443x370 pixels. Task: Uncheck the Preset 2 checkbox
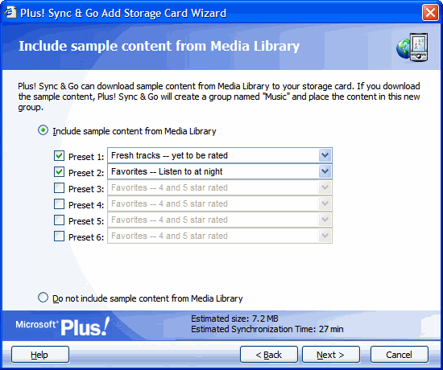(x=59, y=171)
